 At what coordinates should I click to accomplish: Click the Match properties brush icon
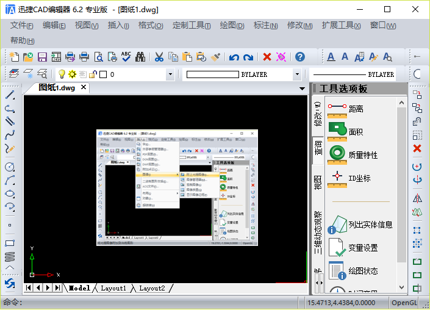(215, 57)
